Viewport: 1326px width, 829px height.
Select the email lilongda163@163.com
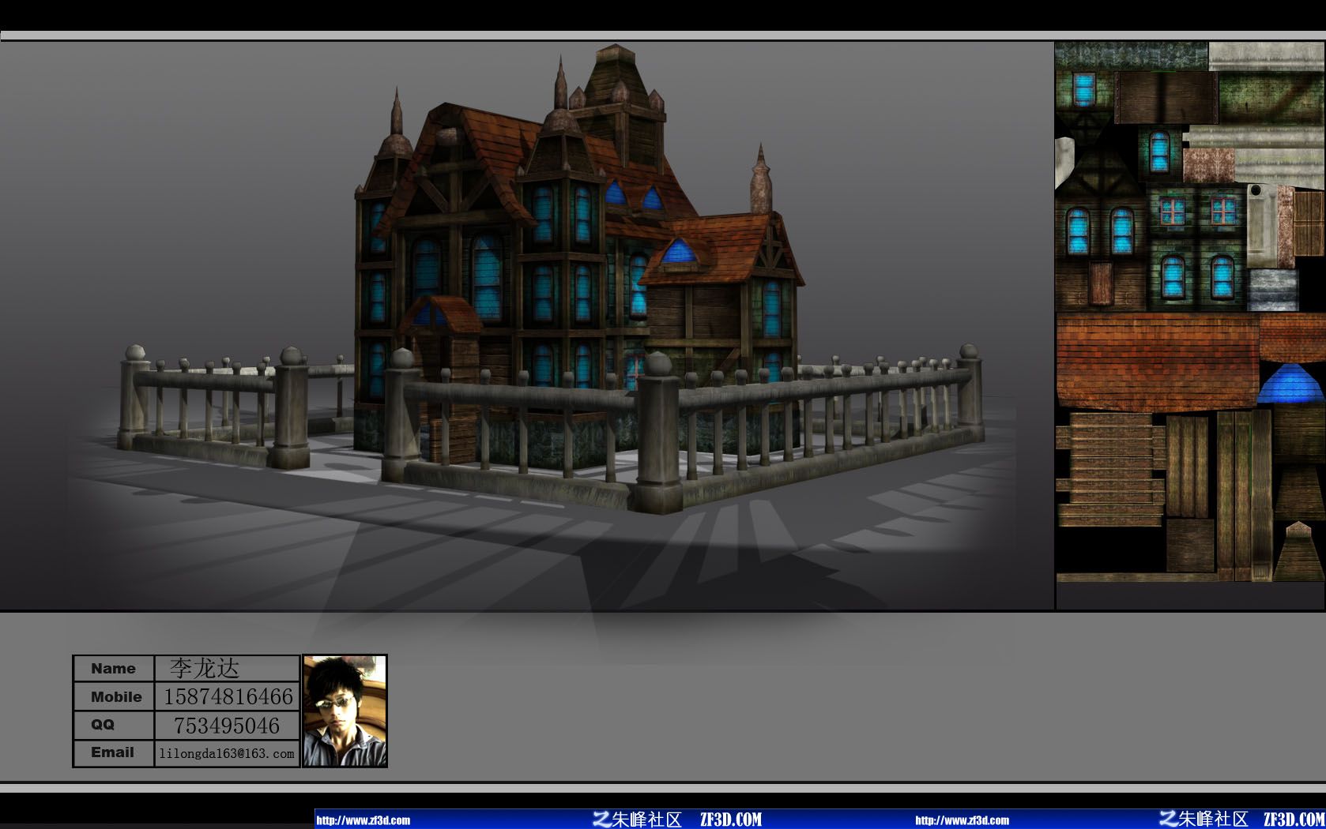(227, 753)
